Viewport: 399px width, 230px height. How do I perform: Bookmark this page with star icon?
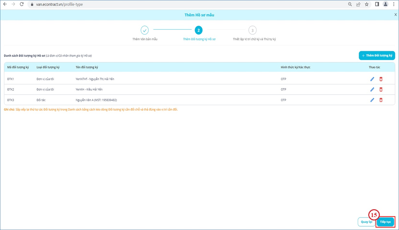pyautogui.click(x=367, y=4)
